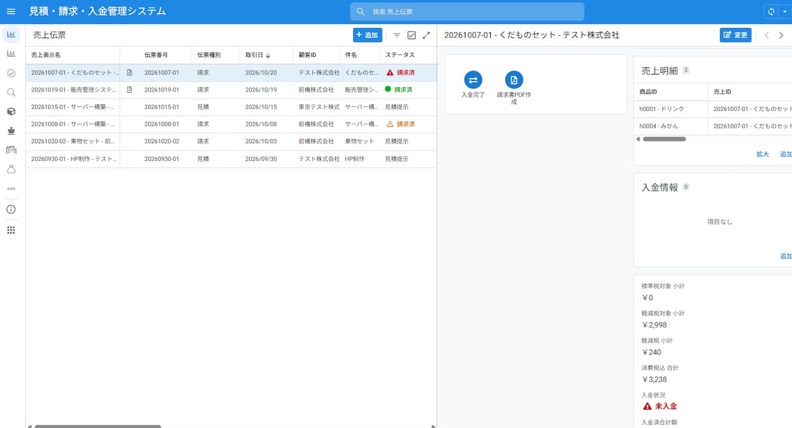Click 商品ID header in 売上明細
The width and height of the screenshot is (792, 428).
point(671,92)
